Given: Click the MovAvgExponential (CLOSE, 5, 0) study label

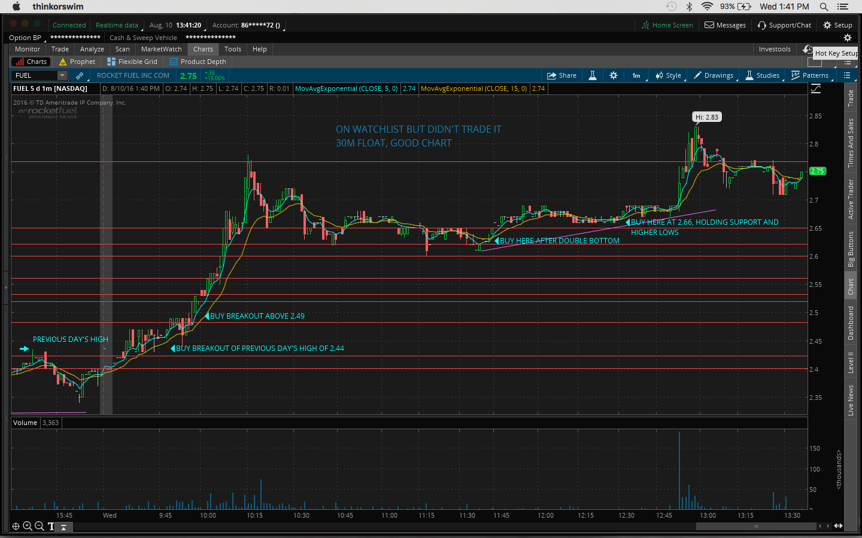Looking at the screenshot, I should point(347,88).
